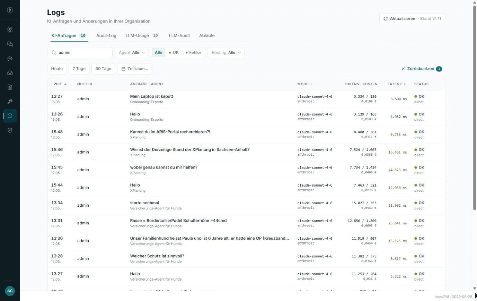This screenshot has width=477, height=301.
Task: Open the Agent Alle dropdown
Action: [132, 53]
